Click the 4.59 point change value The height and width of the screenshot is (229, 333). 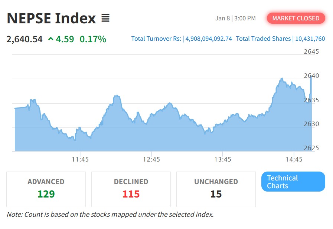[65, 39]
